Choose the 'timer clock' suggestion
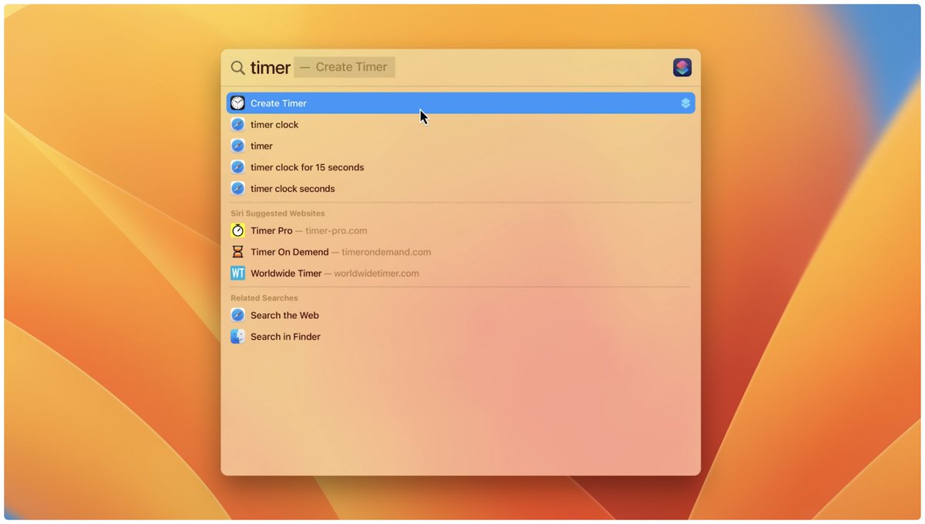The height and width of the screenshot is (524, 925). click(461, 125)
